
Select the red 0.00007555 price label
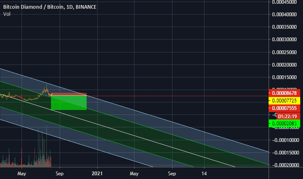pyautogui.click(x=284, y=108)
